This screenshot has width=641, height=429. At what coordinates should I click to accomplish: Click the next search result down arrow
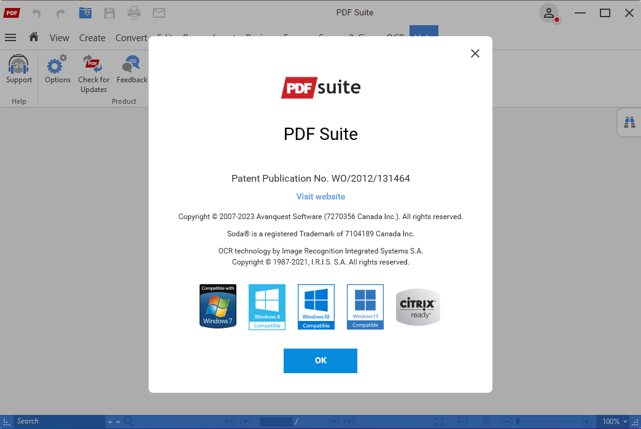[x=110, y=422]
